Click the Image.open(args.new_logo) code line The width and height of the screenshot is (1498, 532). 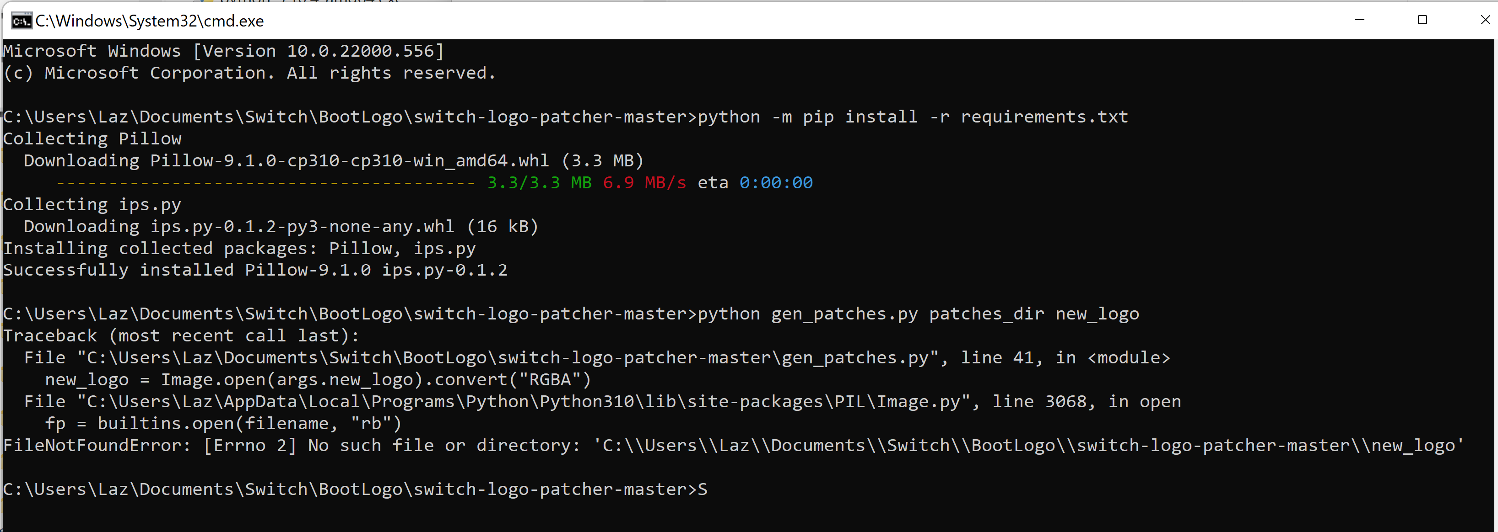(x=318, y=380)
